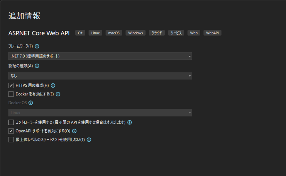Click the Web tag
This screenshot has height=176, width=286.
coord(194,33)
